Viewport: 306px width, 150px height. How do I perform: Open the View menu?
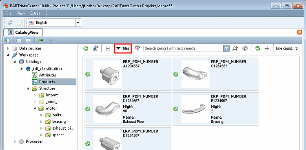coord(21,13)
